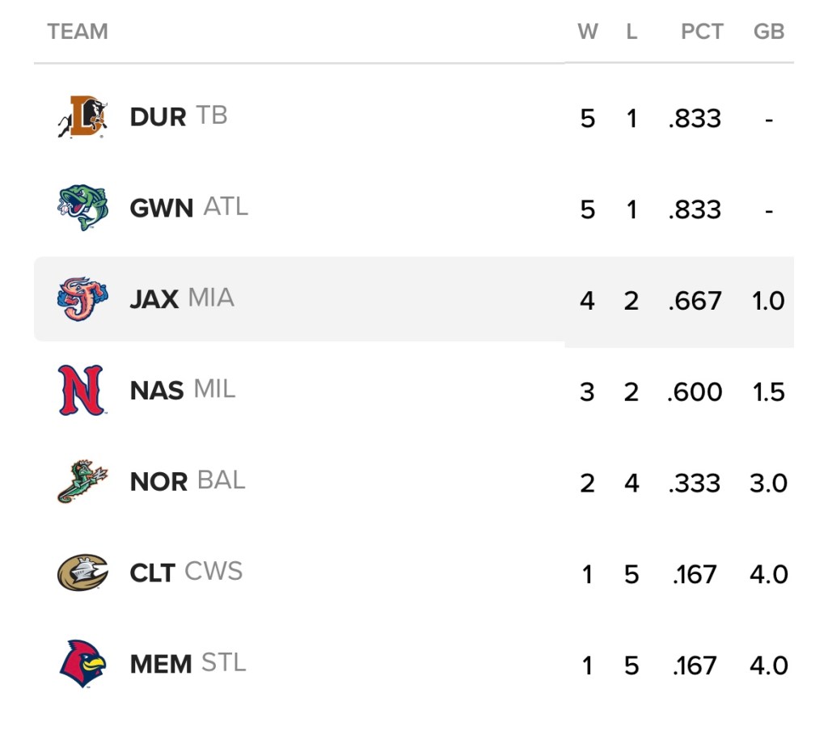Select the GWN team name link

tap(161, 208)
